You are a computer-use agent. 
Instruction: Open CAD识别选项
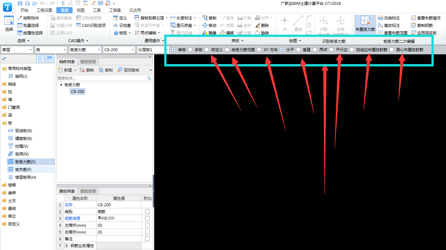point(91,25)
